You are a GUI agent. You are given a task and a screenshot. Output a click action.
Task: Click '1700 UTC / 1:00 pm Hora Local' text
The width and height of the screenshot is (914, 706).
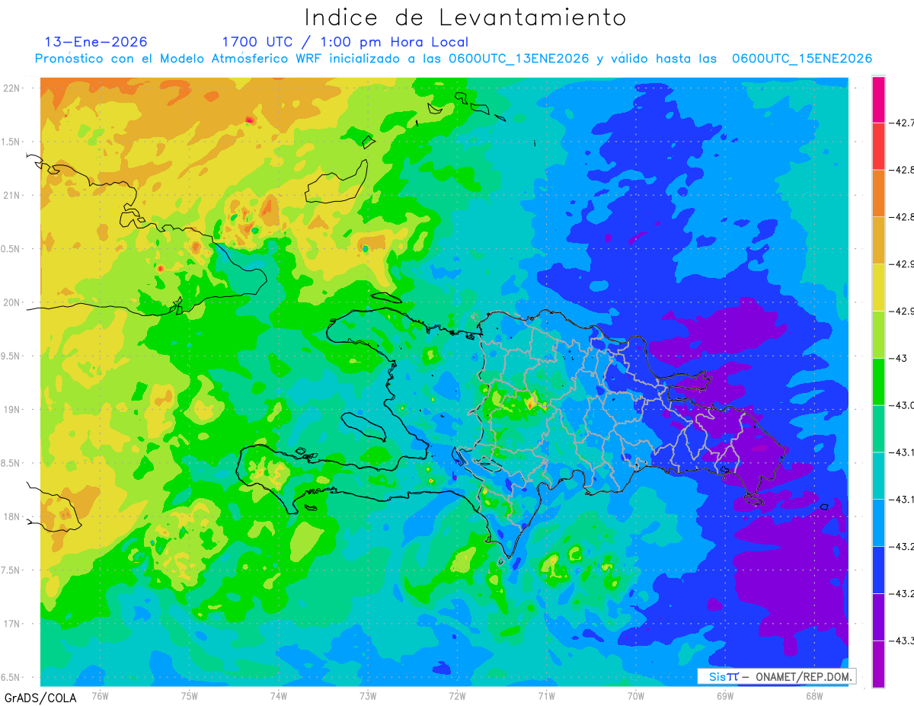click(345, 42)
